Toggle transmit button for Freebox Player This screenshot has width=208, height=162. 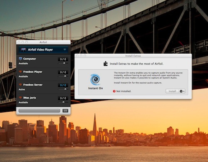(63, 72)
